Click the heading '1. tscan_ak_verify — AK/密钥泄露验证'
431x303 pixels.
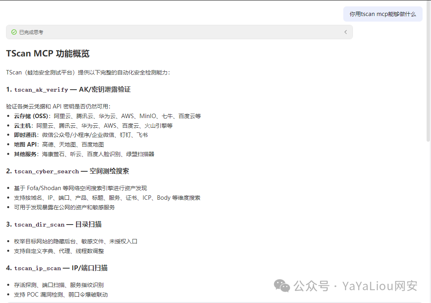[x=68, y=89]
